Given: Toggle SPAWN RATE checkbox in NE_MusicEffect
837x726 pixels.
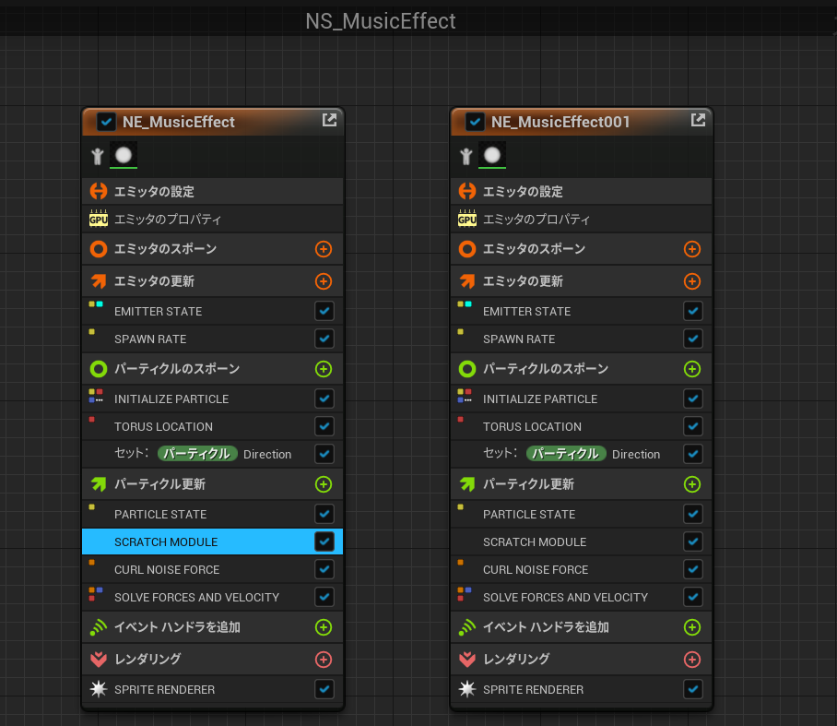Looking at the screenshot, I should (324, 339).
